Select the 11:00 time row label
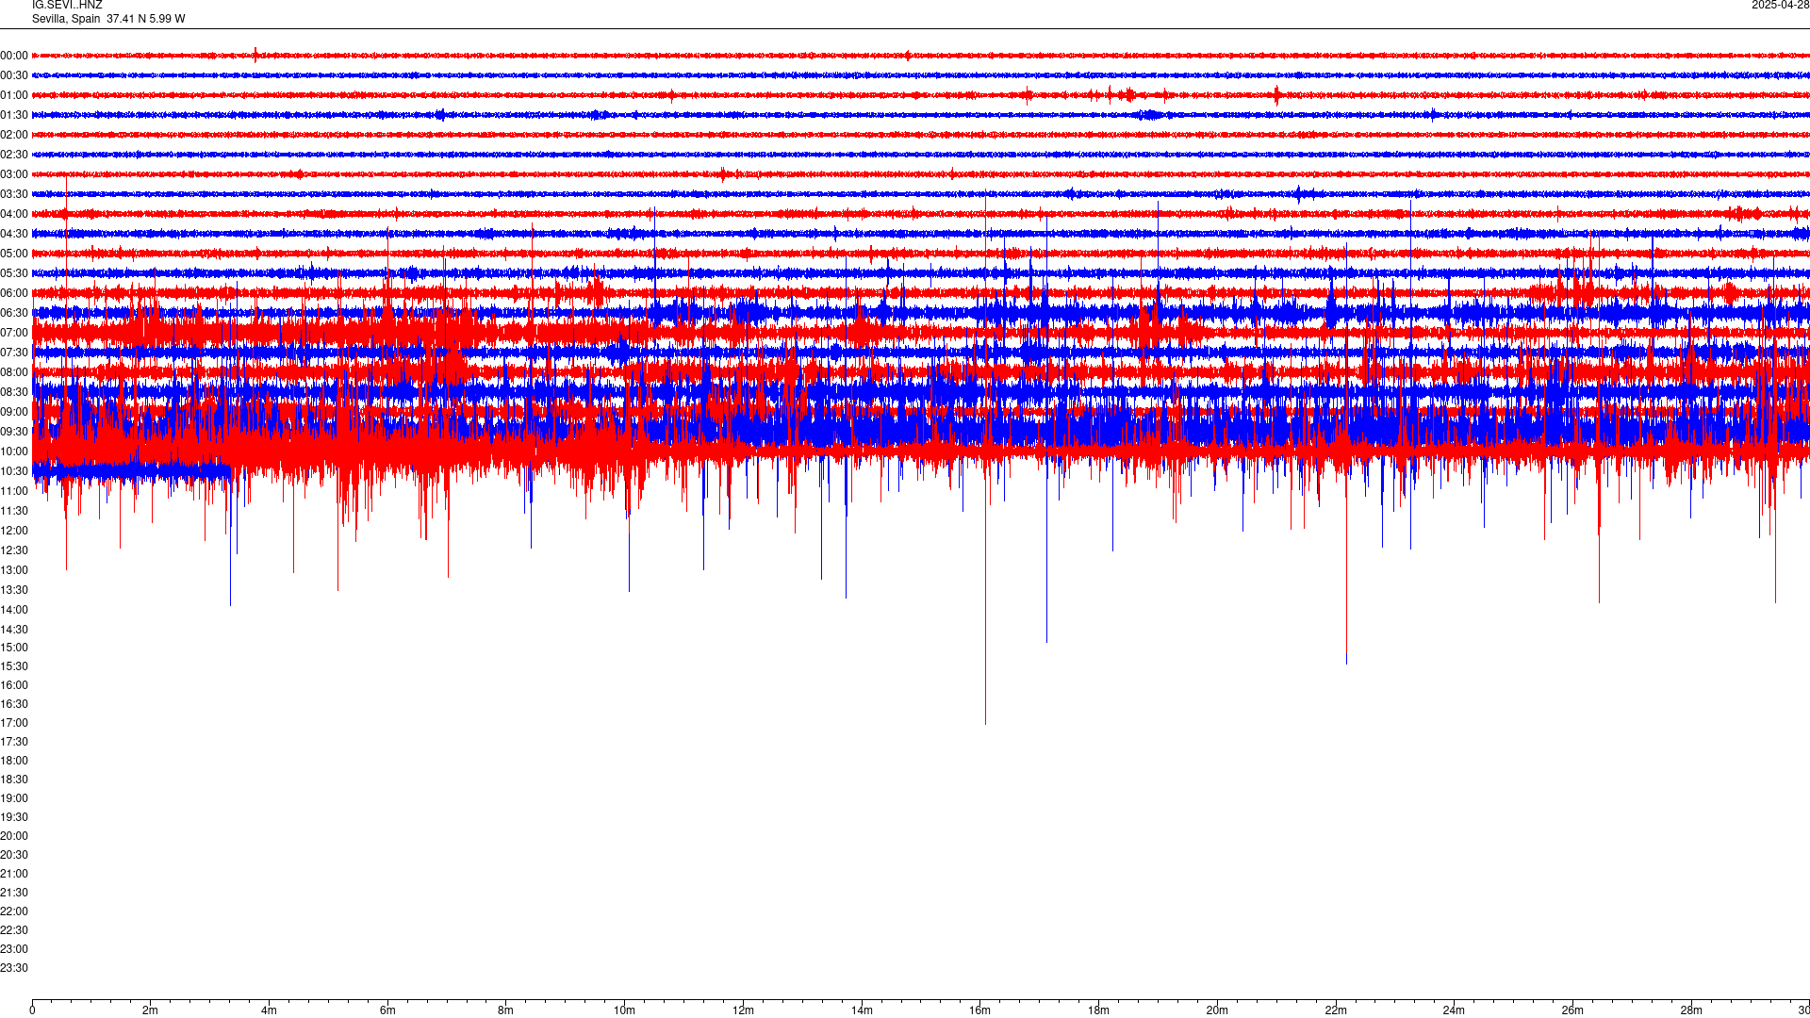Image resolution: width=1810 pixels, height=1018 pixels. click(x=14, y=491)
